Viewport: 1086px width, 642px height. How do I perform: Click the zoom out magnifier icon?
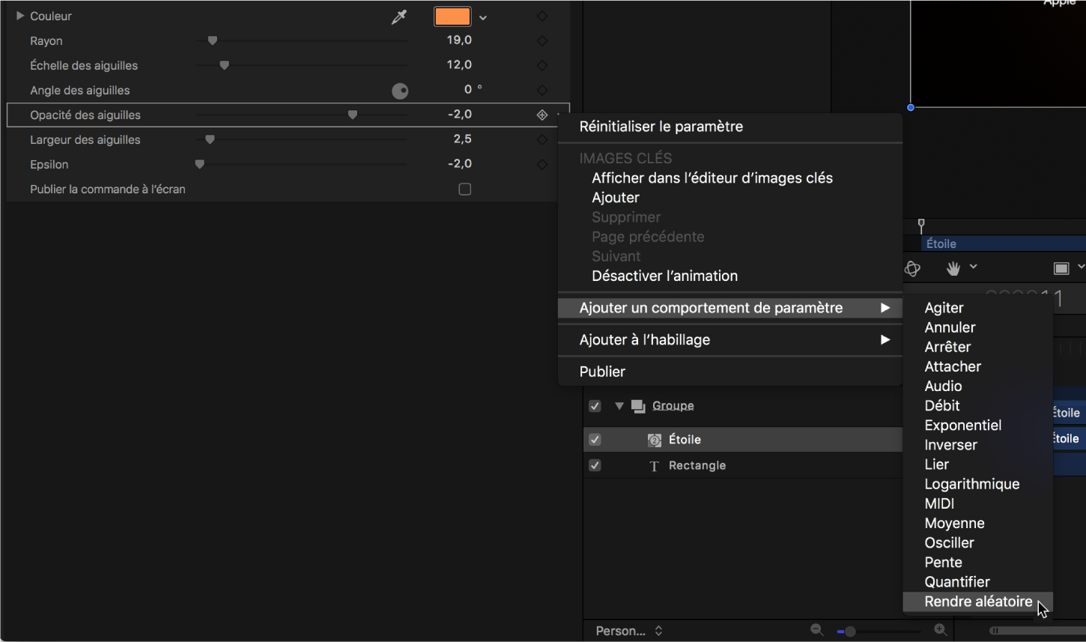(x=817, y=631)
